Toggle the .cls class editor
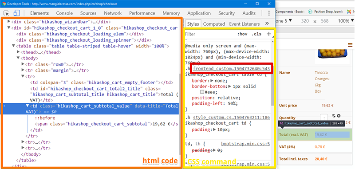 click(256, 34)
